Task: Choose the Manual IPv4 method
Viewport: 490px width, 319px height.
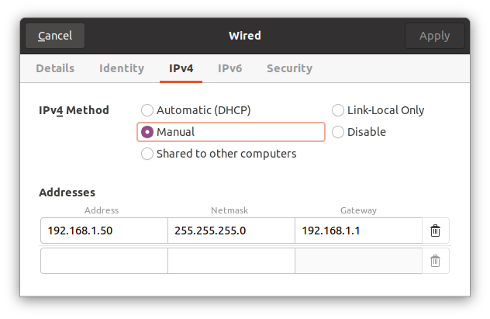Action: pyautogui.click(x=147, y=132)
